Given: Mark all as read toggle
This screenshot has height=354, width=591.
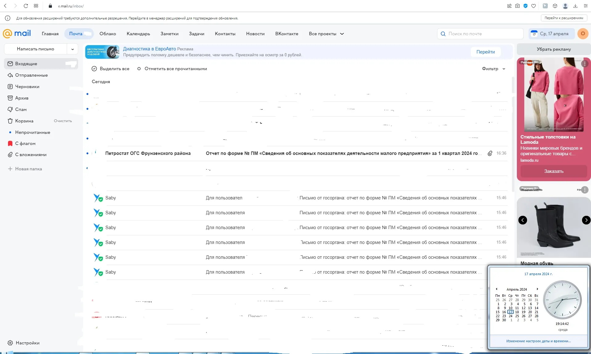Looking at the screenshot, I should (139, 69).
